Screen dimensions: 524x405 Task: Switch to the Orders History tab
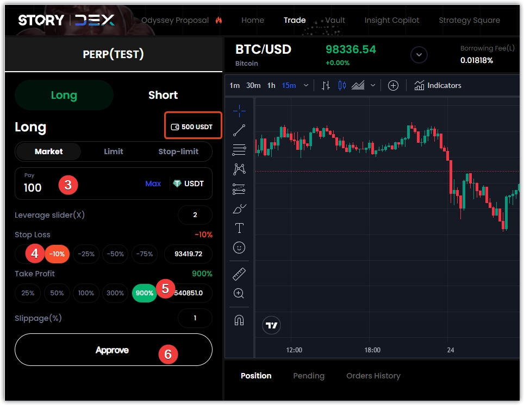pyautogui.click(x=373, y=376)
